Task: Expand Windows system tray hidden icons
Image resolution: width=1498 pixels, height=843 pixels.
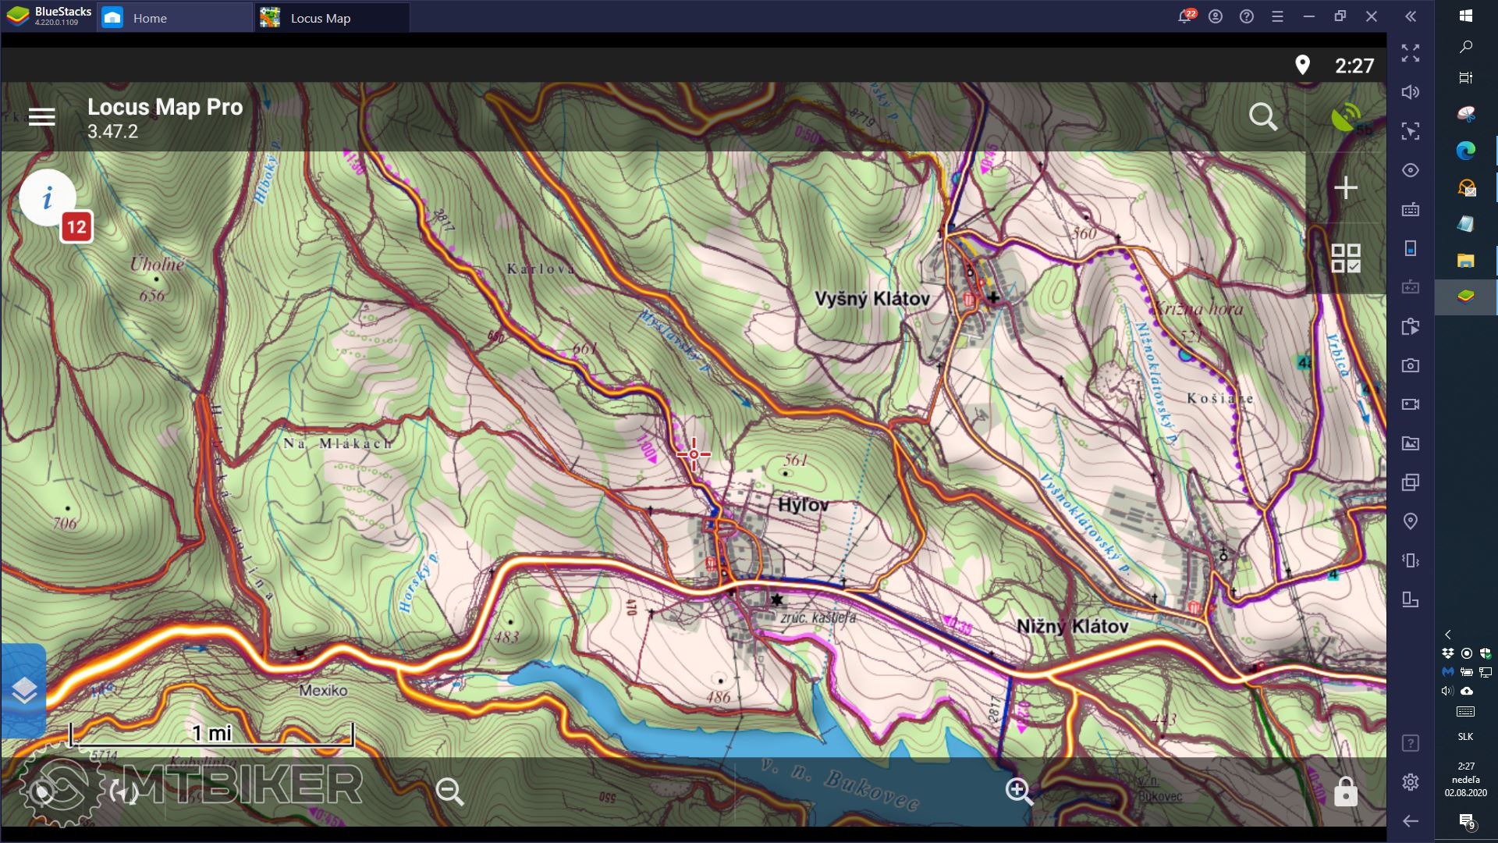Action: click(1448, 635)
